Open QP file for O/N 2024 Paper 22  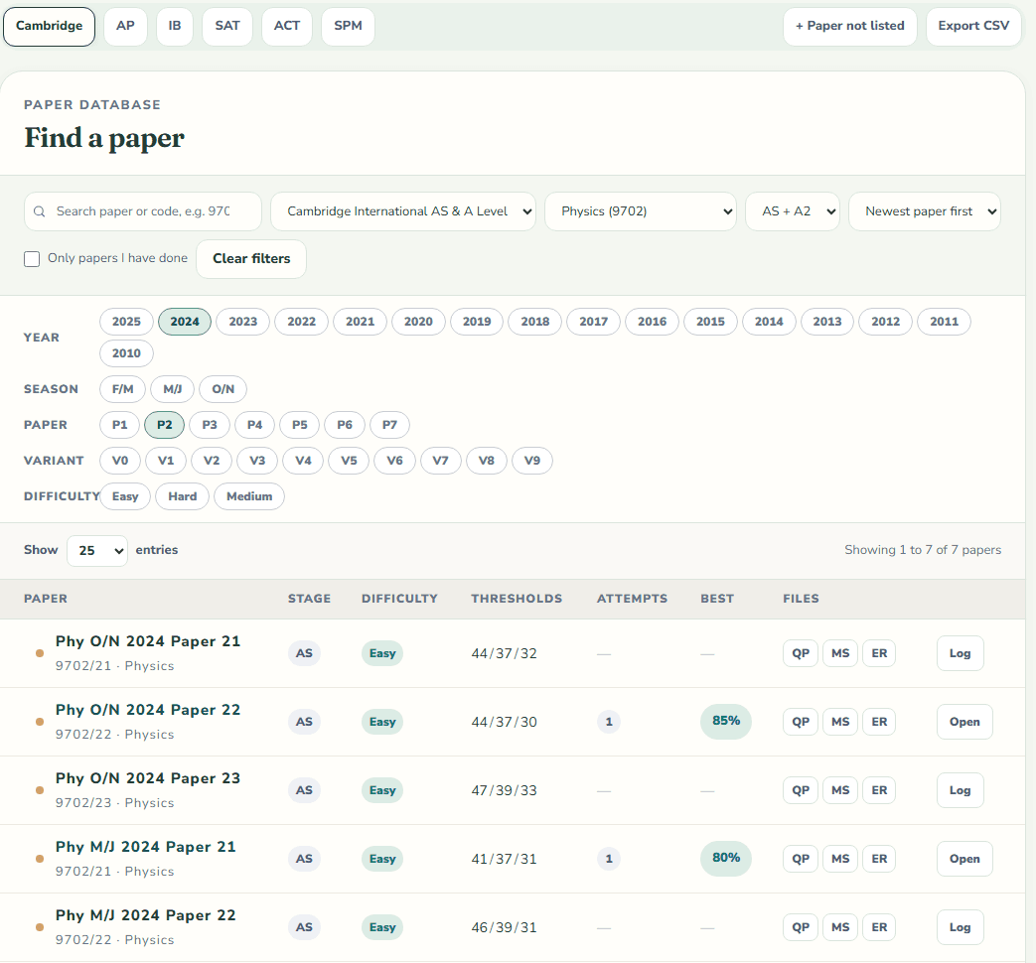click(x=801, y=722)
